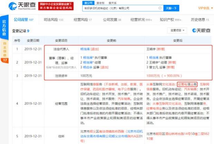
Task: Click 王晓宇 in the 法定代表人 变更后 cell
Action: (151, 49)
